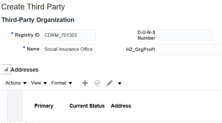Select the HZ_OrgProf1 input field
The image size is (222, 123).
[190, 50]
